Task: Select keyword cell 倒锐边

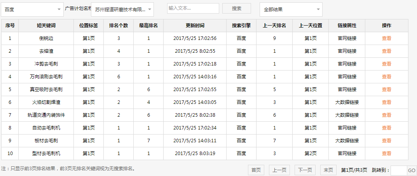Action: (46, 38)
